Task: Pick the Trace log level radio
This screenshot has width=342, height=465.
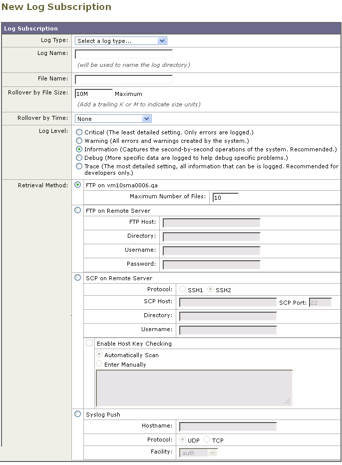Action: pyautogui.click(x=79, y=166)
